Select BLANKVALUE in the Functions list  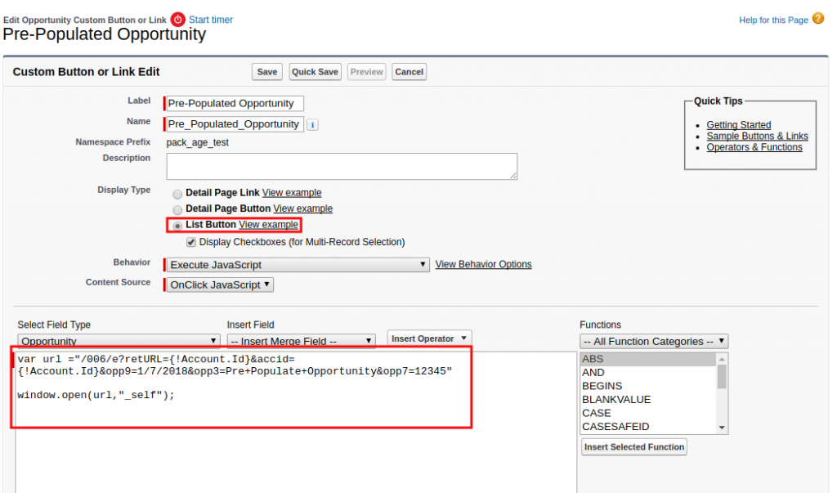647,400
